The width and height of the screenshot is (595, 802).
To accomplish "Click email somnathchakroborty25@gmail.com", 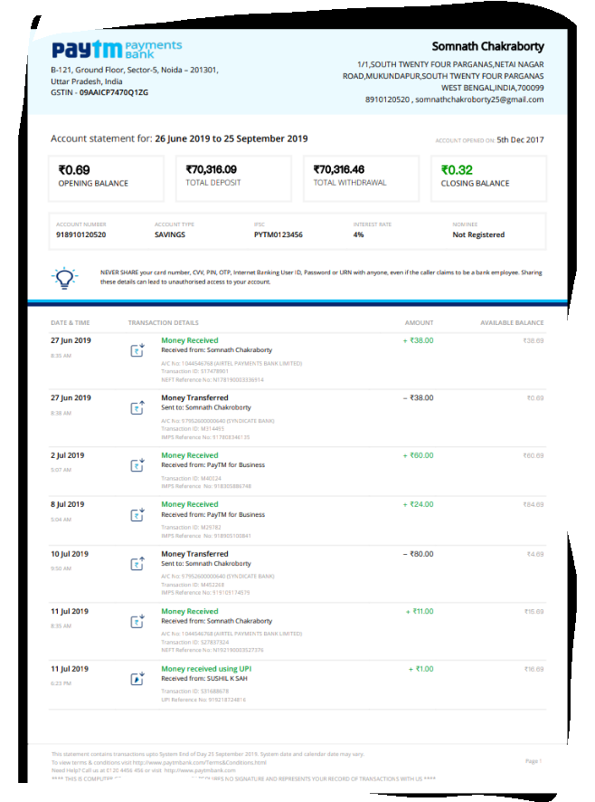I will click(x=479, y=100).
